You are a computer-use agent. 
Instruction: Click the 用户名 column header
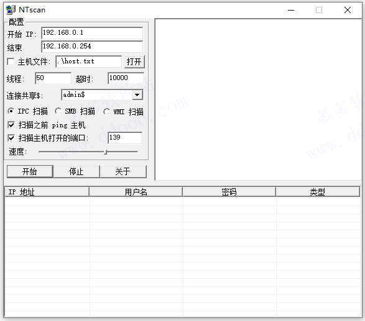coord(136,192)
